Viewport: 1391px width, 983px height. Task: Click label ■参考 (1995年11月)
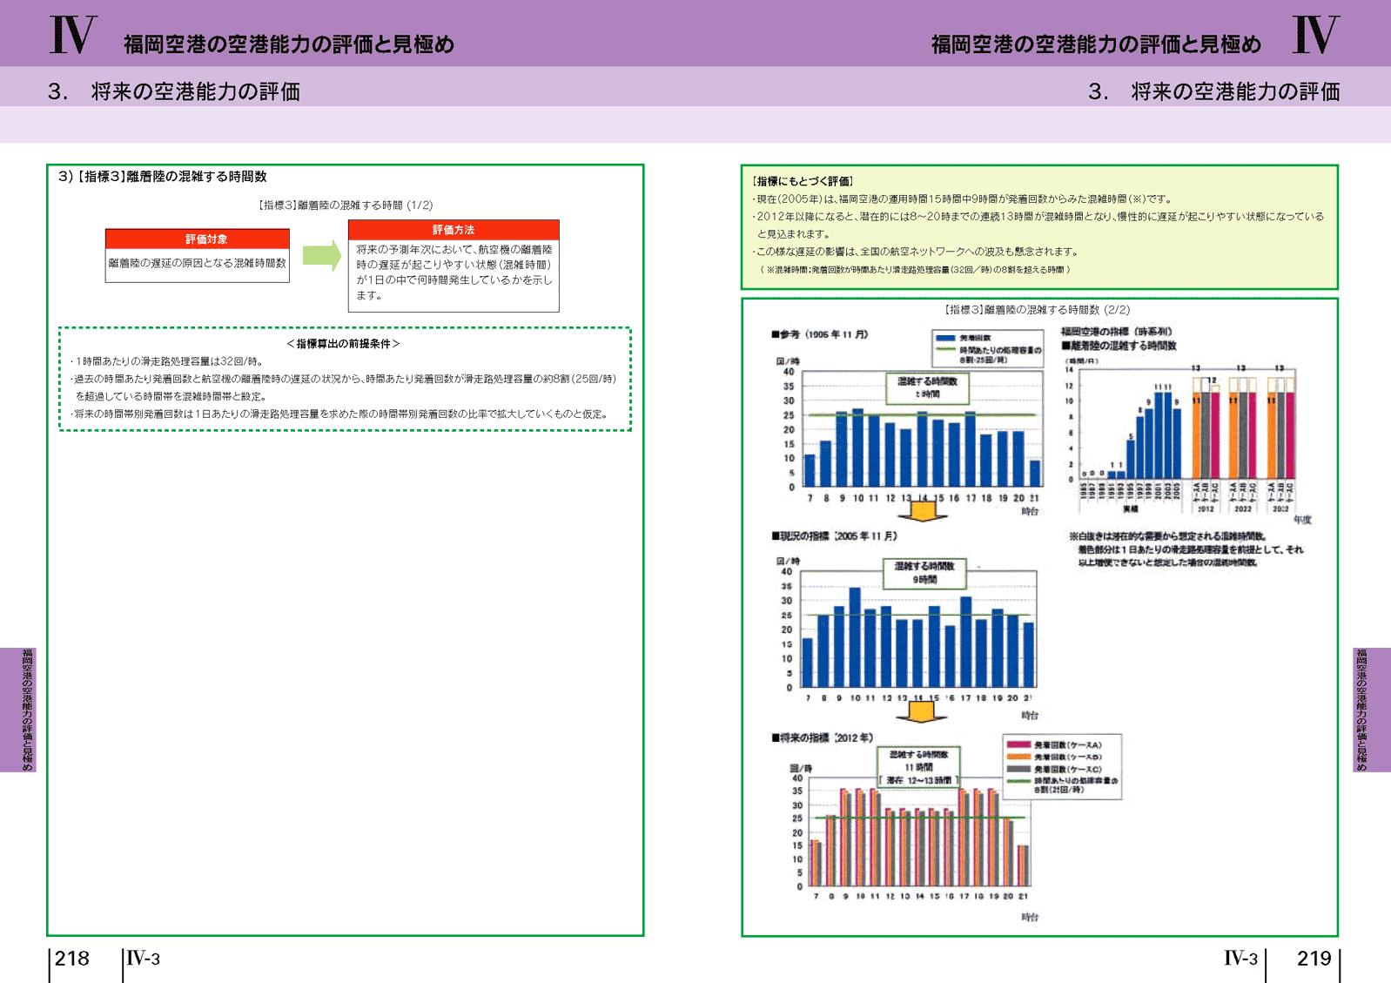[x=819, y=334]
